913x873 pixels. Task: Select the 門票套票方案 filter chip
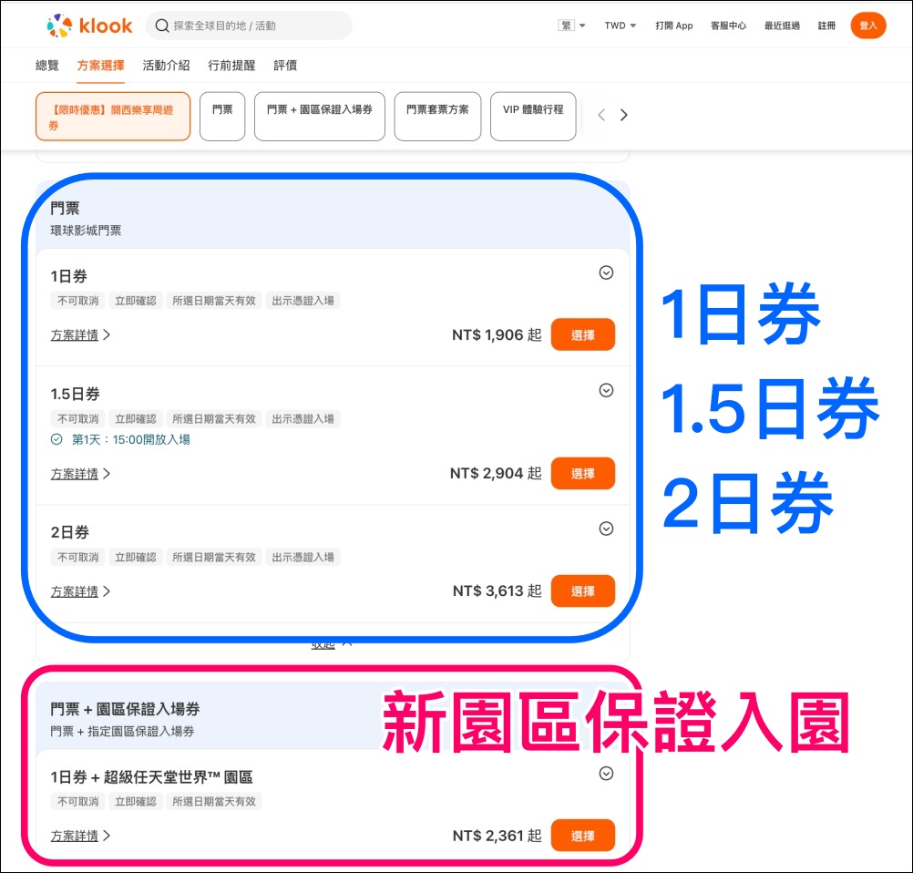point(438,117)
